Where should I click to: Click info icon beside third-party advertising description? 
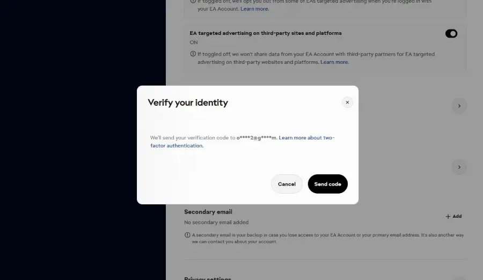pos(193,54)
